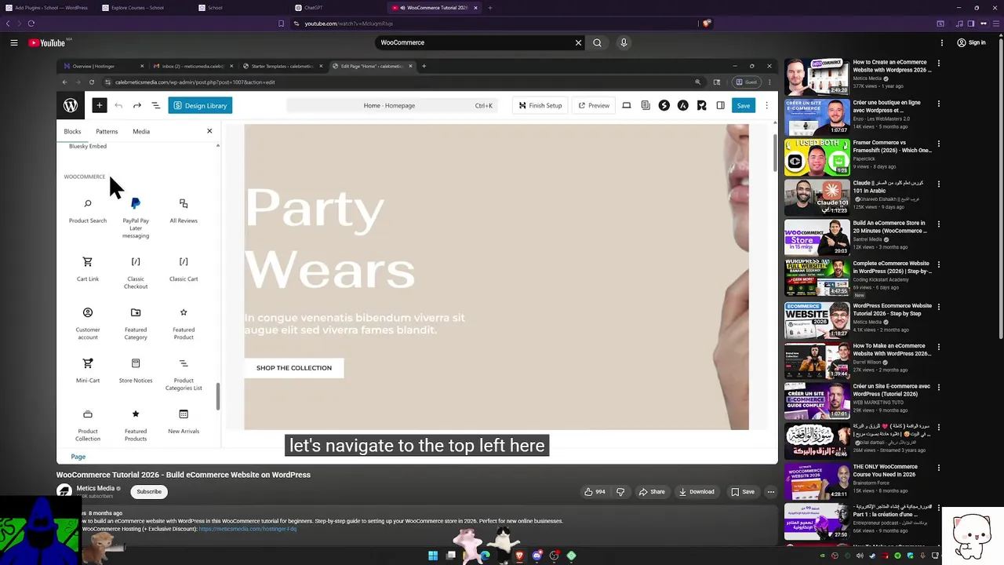Switch to the ChatGPT browser tab

[337, 8]
